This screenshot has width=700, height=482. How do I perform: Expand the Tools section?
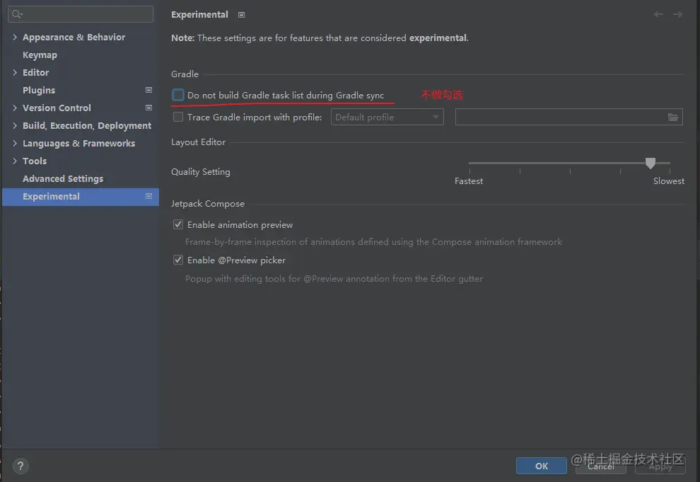point(15,161)
